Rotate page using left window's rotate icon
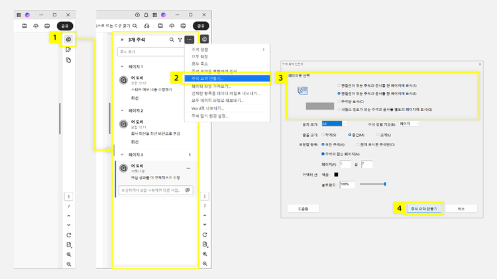Image resolution: width=497 pixels, height=279 pixels. click(x=69, y=235)
